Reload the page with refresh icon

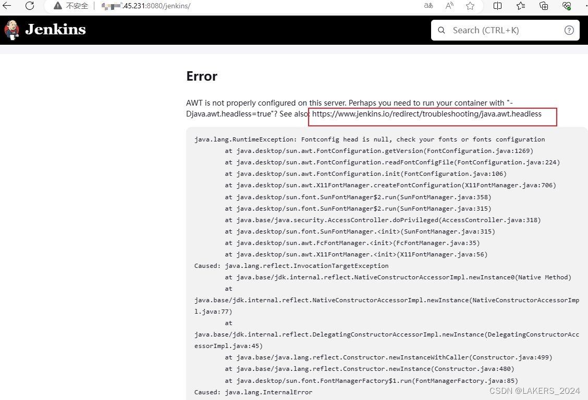point(30,6)
